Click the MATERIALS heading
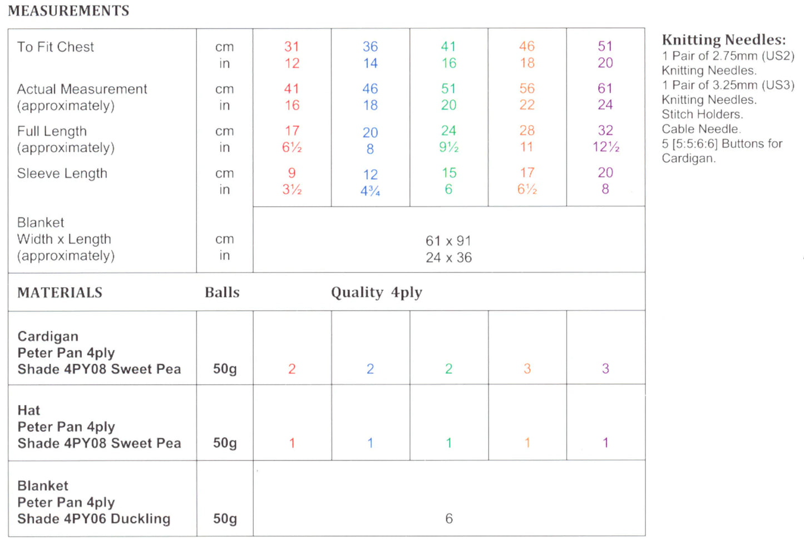 (x=60, y=293)
